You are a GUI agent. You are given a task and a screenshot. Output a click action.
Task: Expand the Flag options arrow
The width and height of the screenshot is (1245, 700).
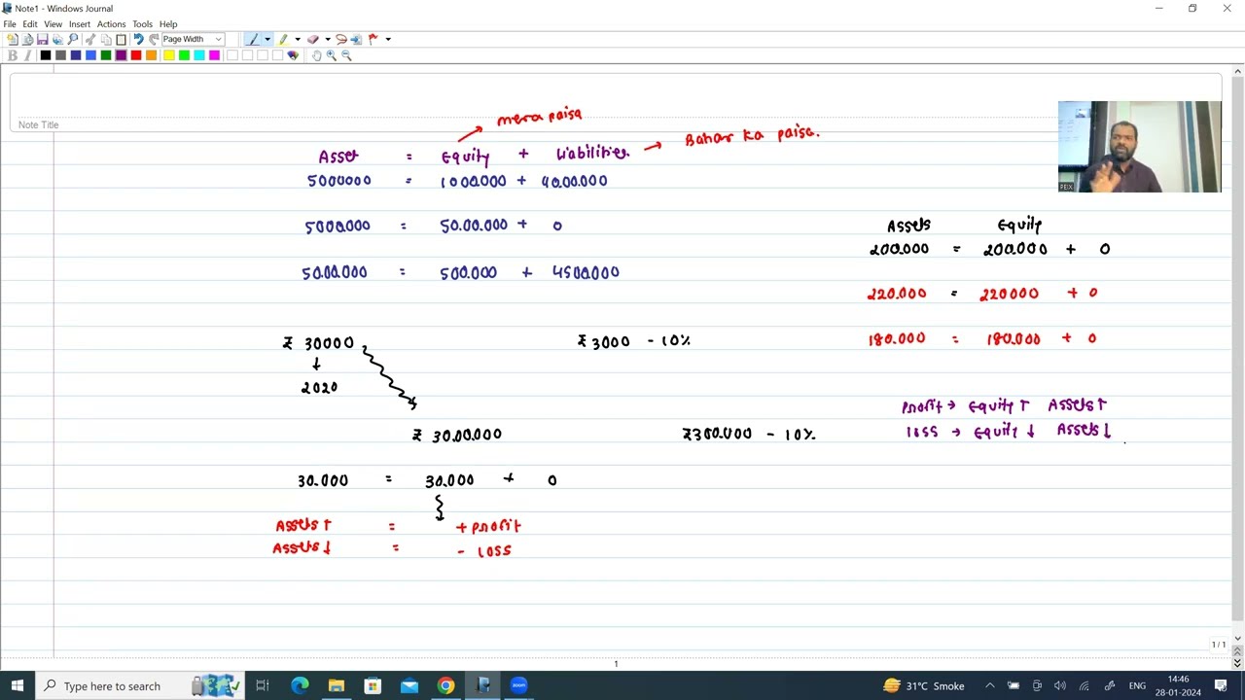[388, 39]
